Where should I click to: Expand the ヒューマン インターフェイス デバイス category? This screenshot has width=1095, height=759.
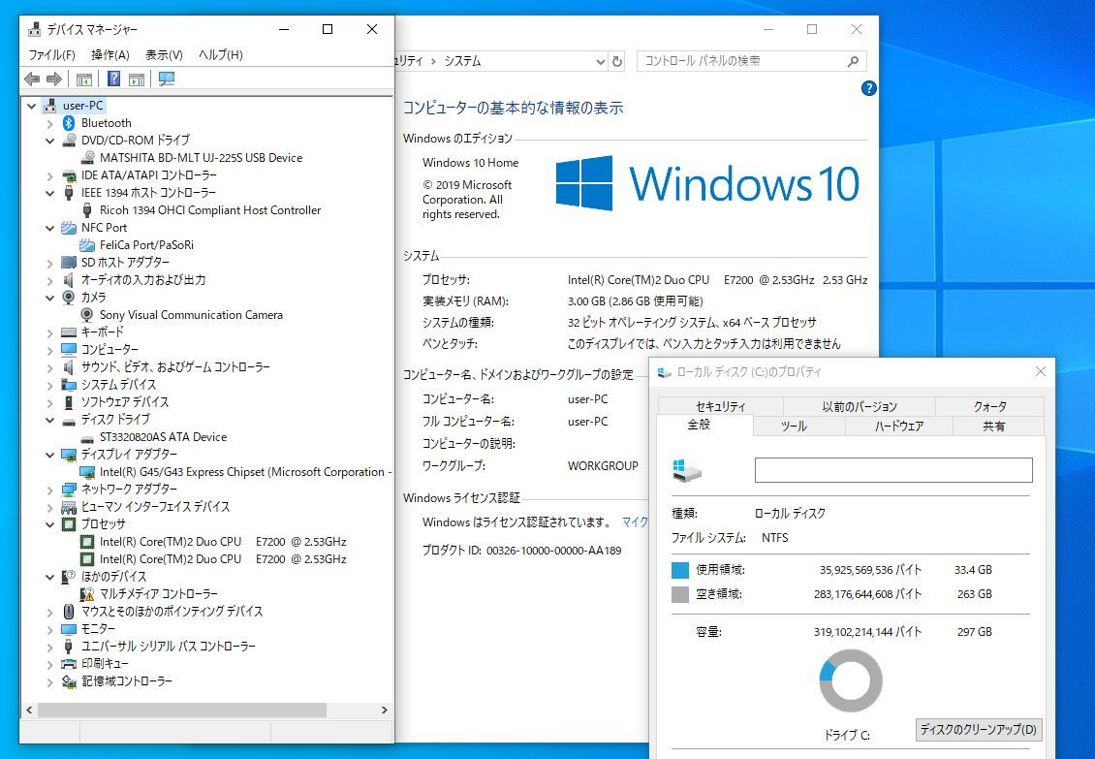coord(49,507)
